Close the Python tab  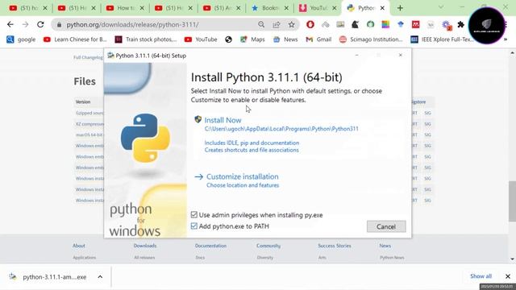(382, 8)
